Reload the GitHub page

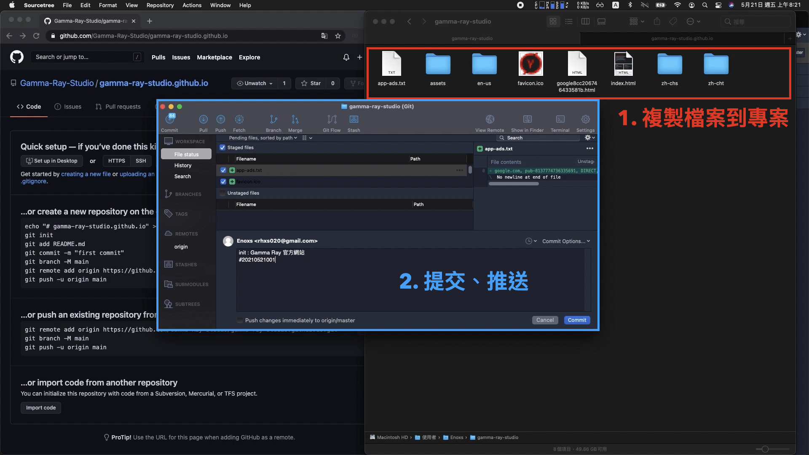coord(36,36)
